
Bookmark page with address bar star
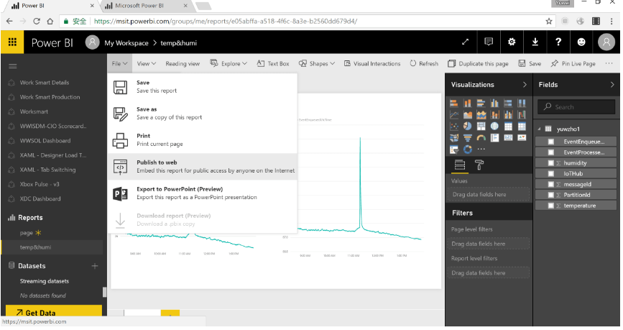(x=549, y=21)
